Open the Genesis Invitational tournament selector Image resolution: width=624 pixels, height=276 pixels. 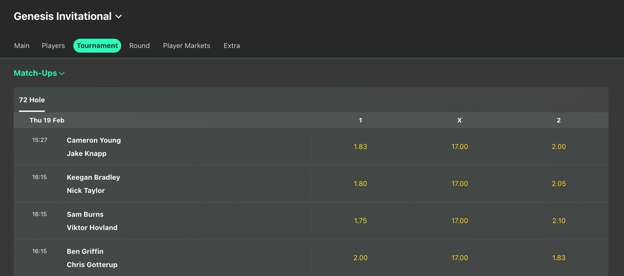pos(68,16)
